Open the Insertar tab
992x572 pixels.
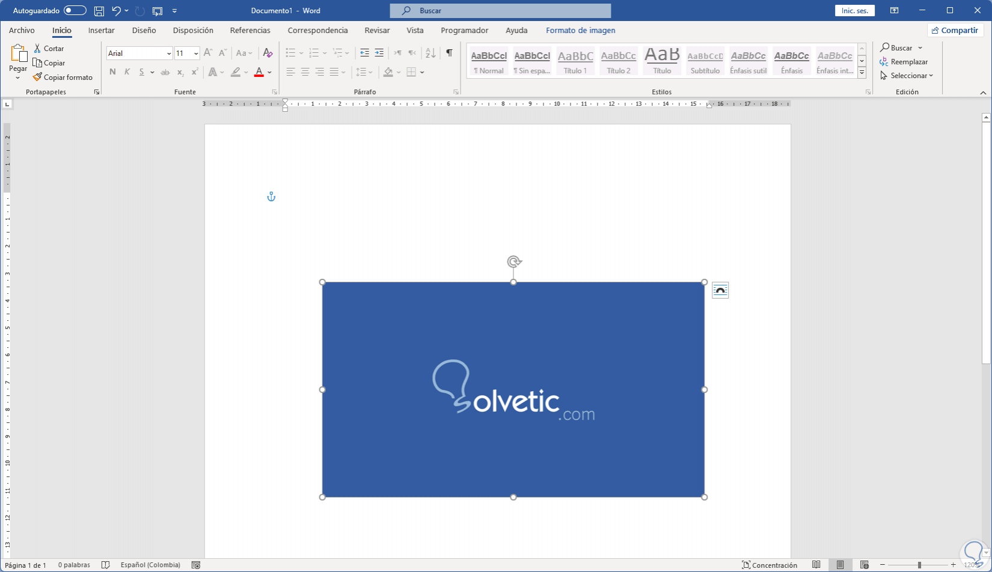102,30
